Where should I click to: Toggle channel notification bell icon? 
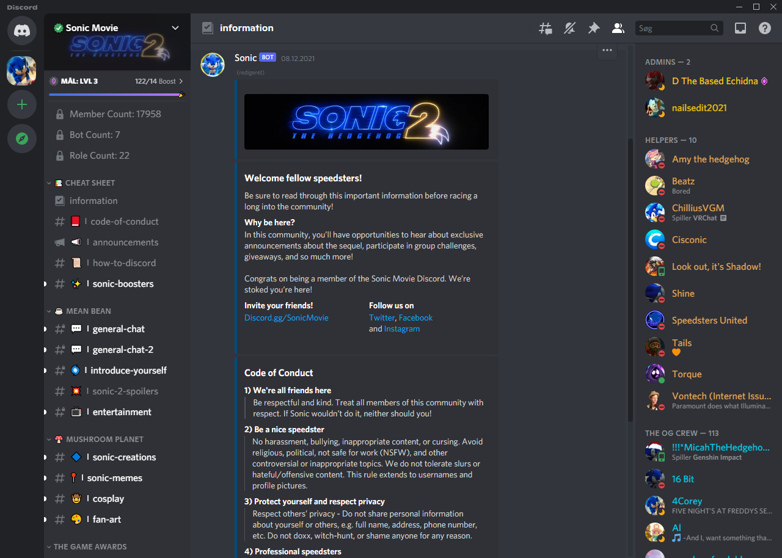pos(569,28)
